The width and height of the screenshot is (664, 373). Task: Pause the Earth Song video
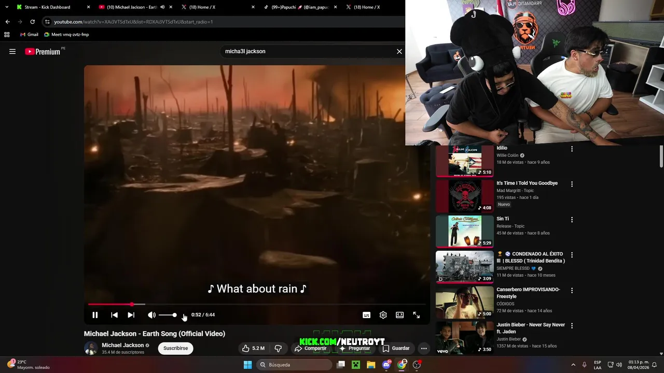point(95,315)
